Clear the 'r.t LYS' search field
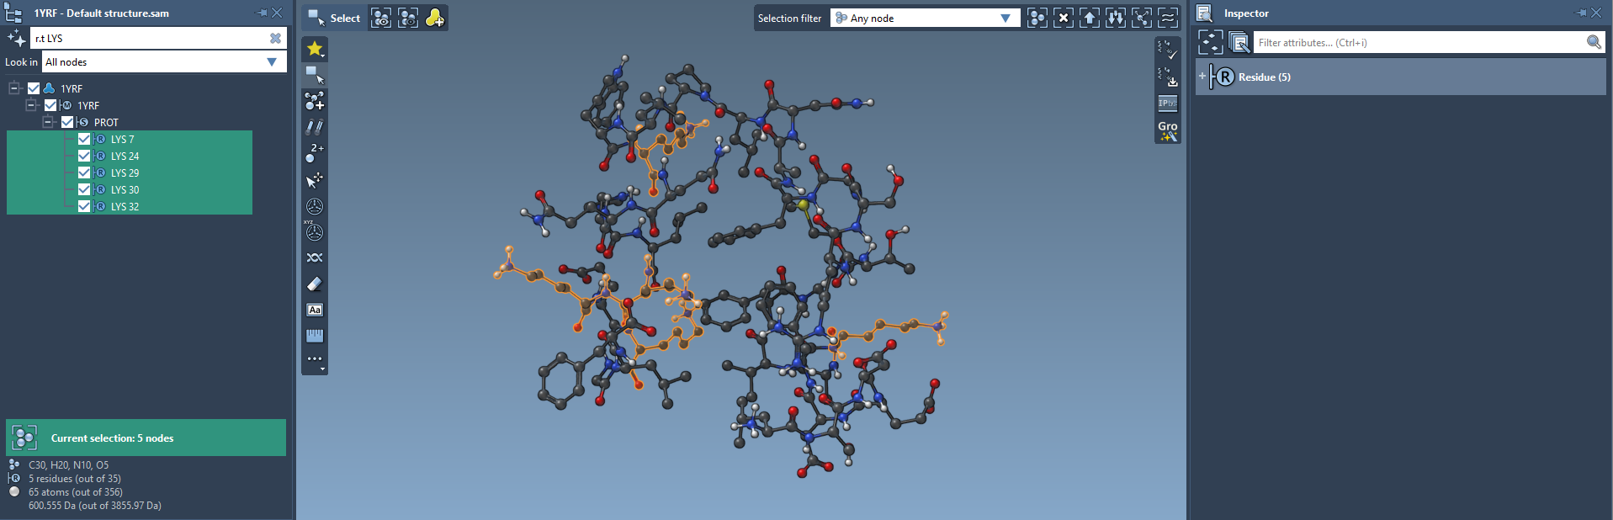 pyautogui.click(x=275, y=39)
